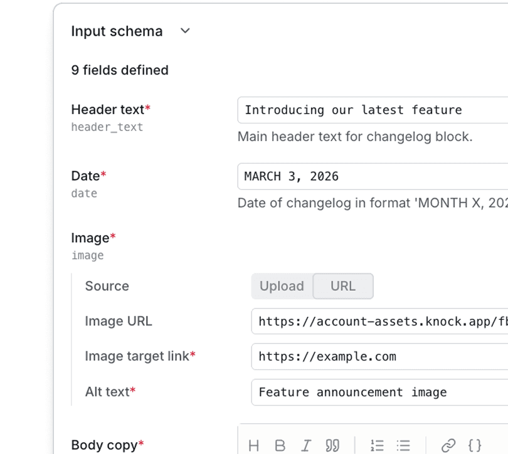Insert a bulleted list in Body copy
This screenshot has height=454, width=508.
[x=403, y=445]
